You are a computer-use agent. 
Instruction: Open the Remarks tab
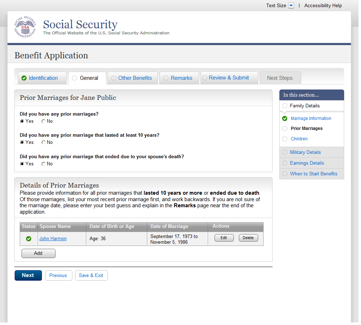click(x=179, y=78)
